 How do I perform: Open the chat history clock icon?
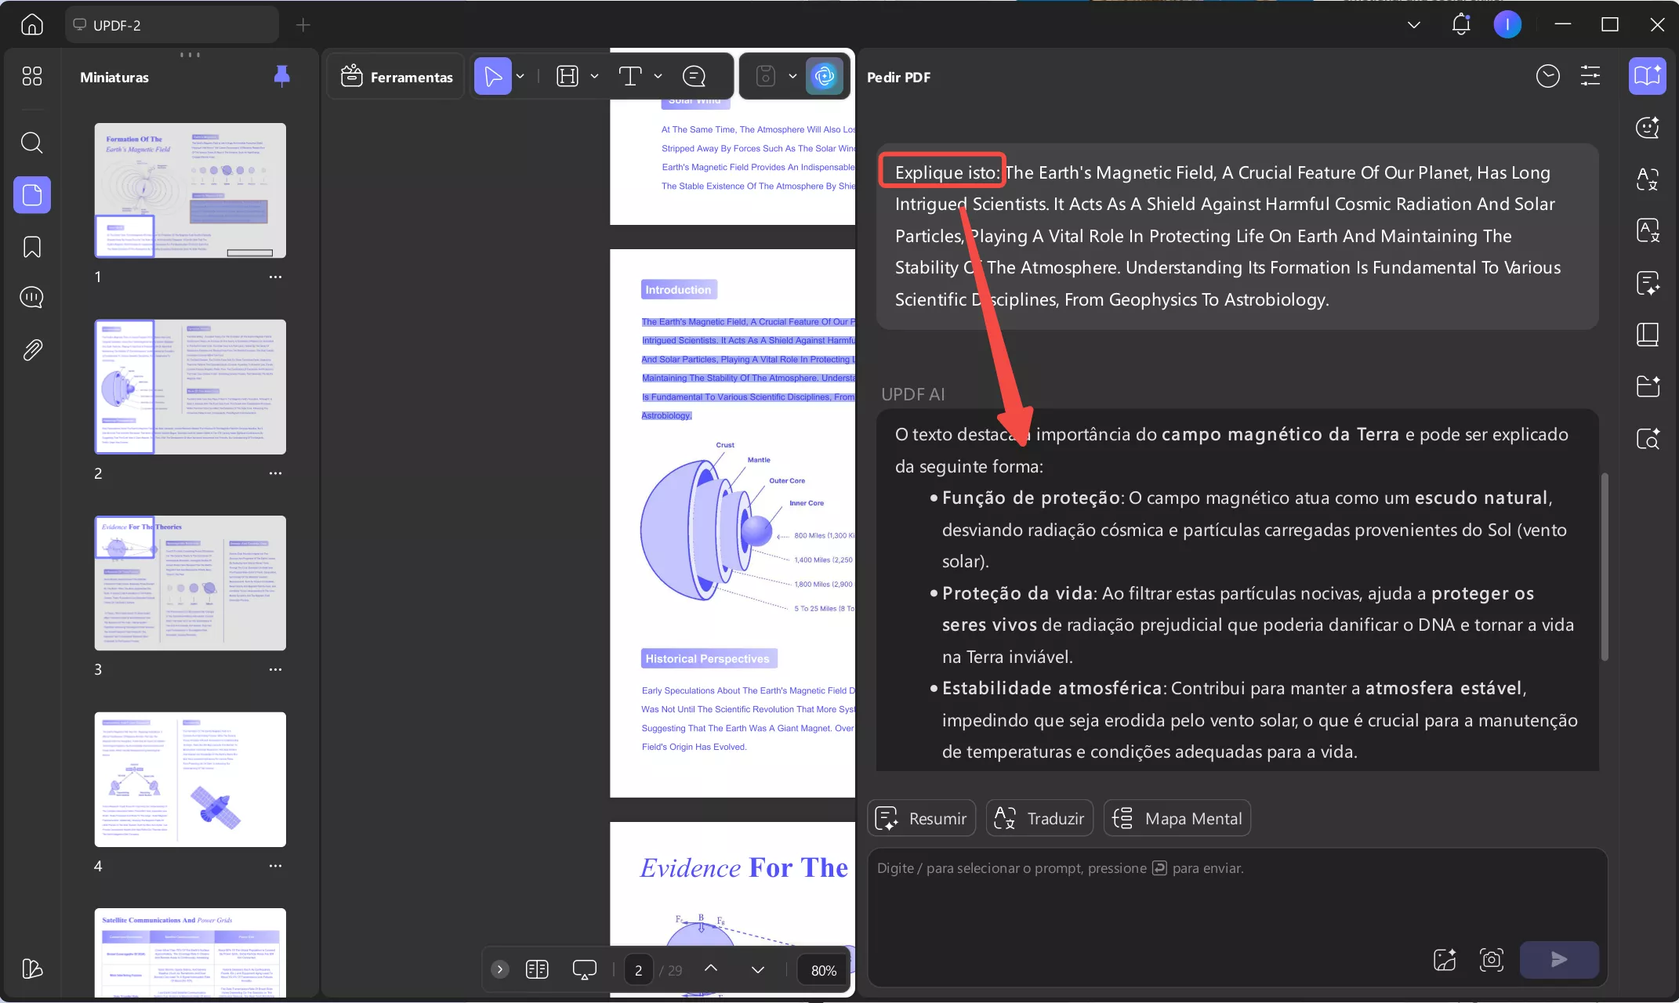point(1547,75)
